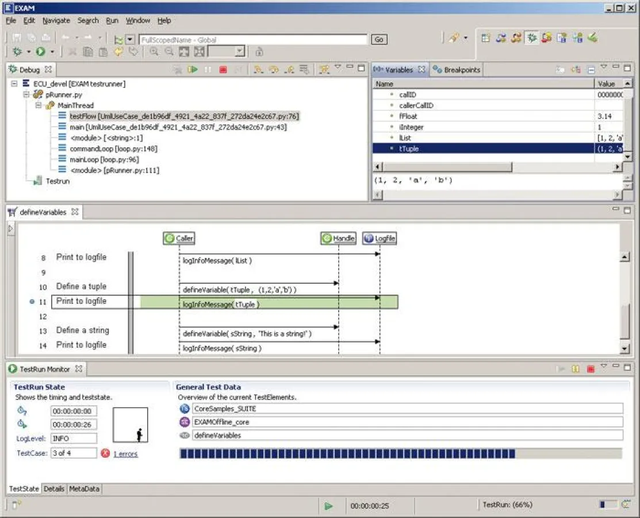Click the green play icon in status bar
This screenshot has height=518, width=640.
(328, 505)
